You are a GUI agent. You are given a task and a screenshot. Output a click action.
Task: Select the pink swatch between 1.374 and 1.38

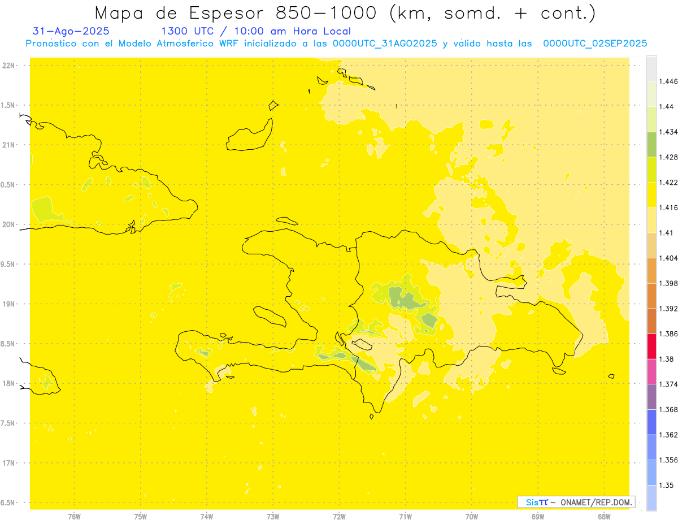click(651, 371)
